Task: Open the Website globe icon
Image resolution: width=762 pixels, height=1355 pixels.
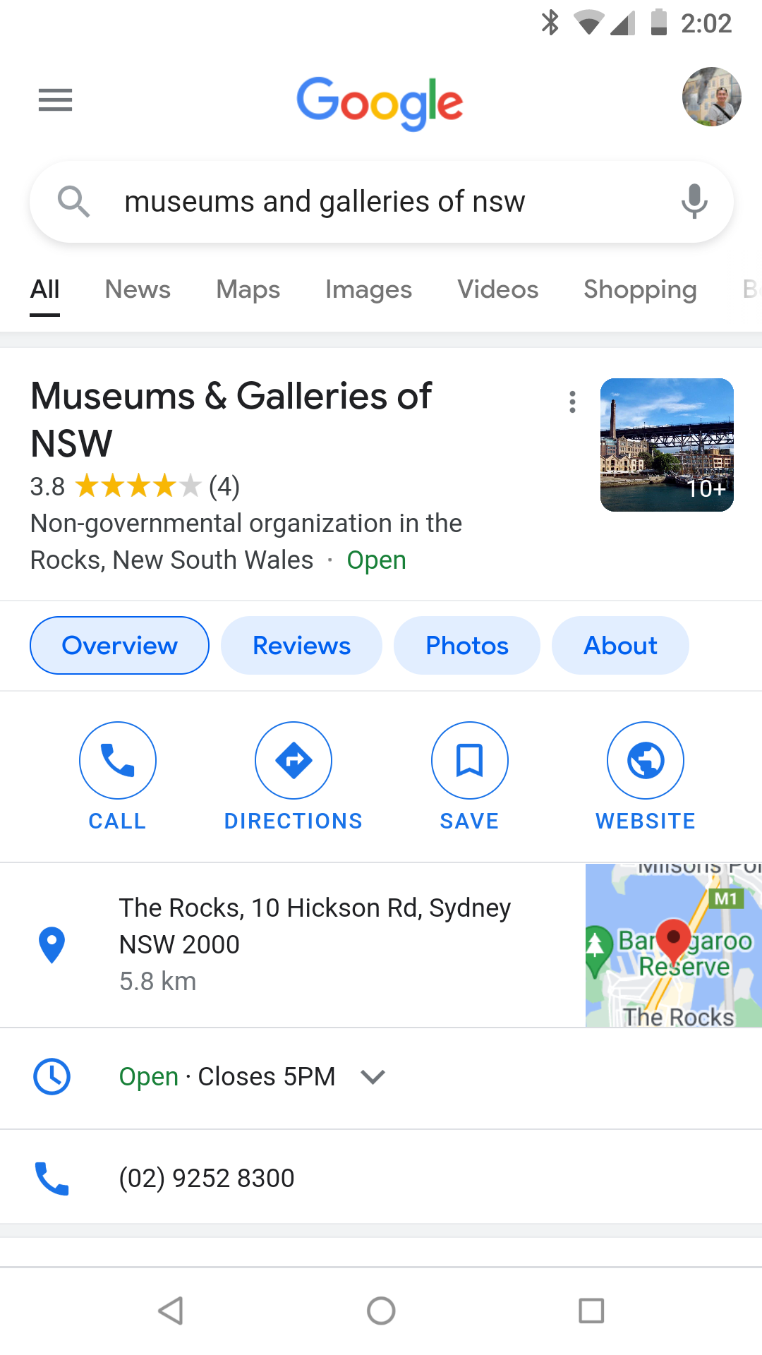Action: pyautogui.click(x=646, y=760)
